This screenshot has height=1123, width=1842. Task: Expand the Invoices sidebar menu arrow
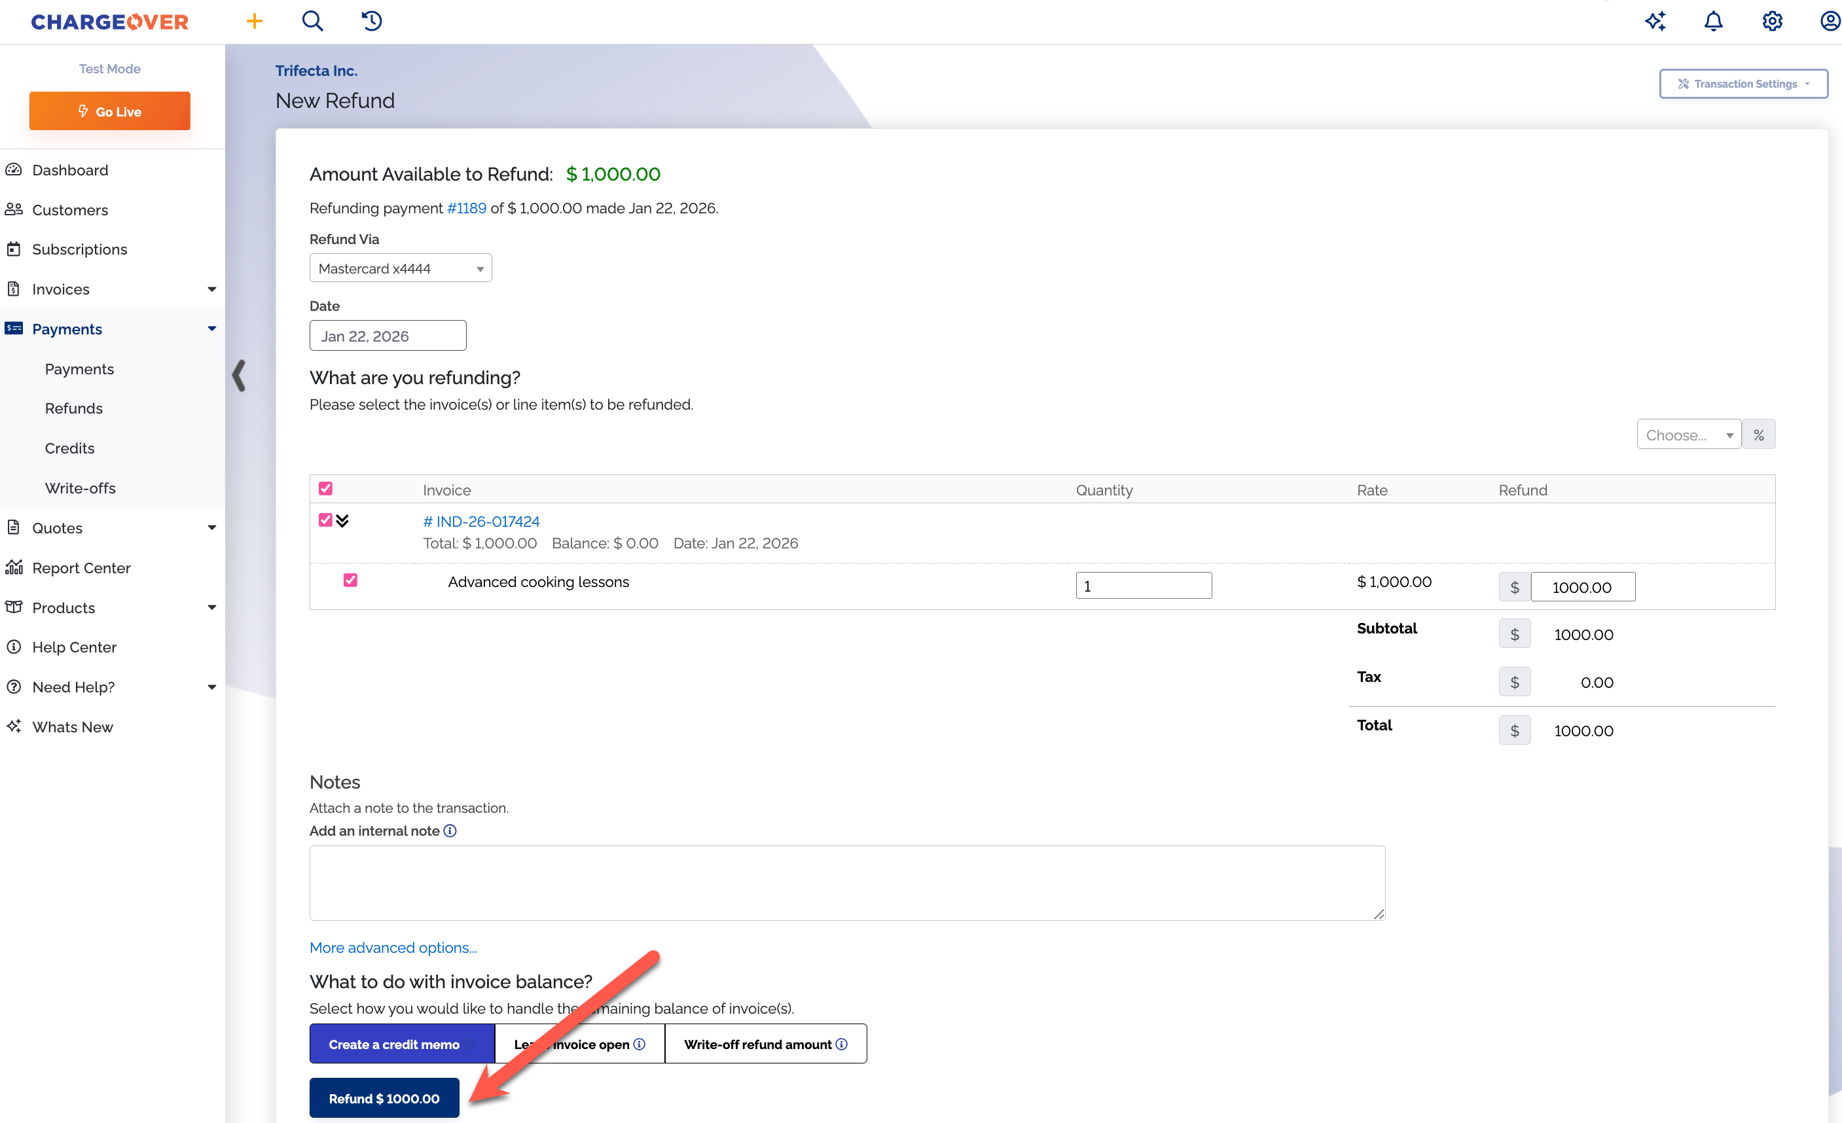point(211,289)
